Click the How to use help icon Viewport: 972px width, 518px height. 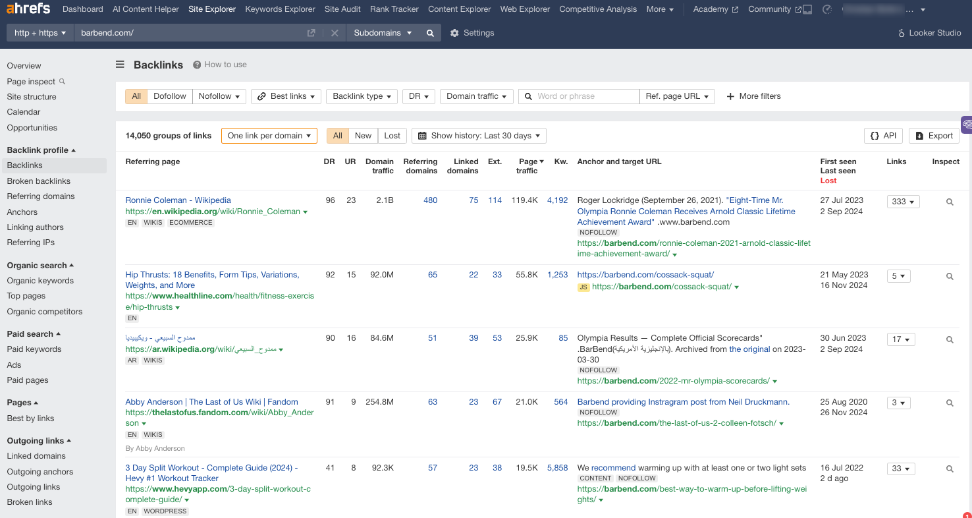[197, 65]
